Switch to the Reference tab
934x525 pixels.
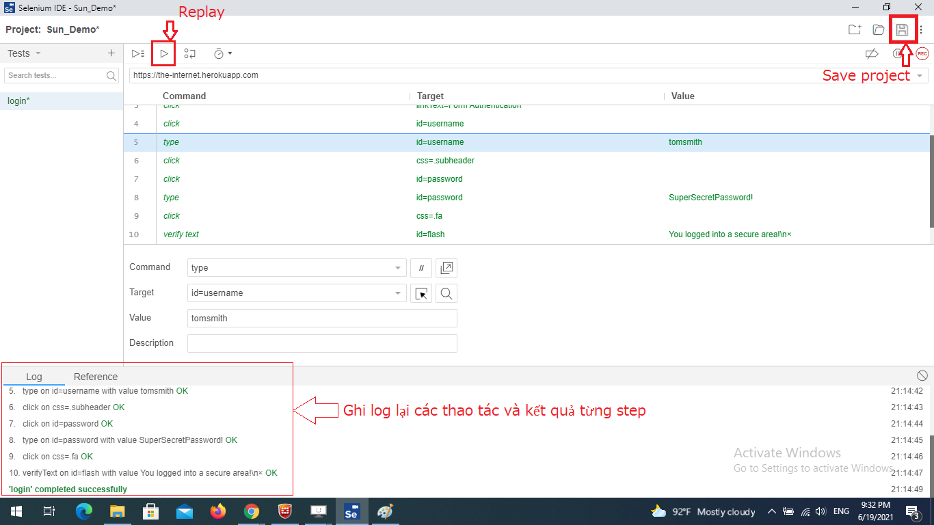(x=96, y=377)
